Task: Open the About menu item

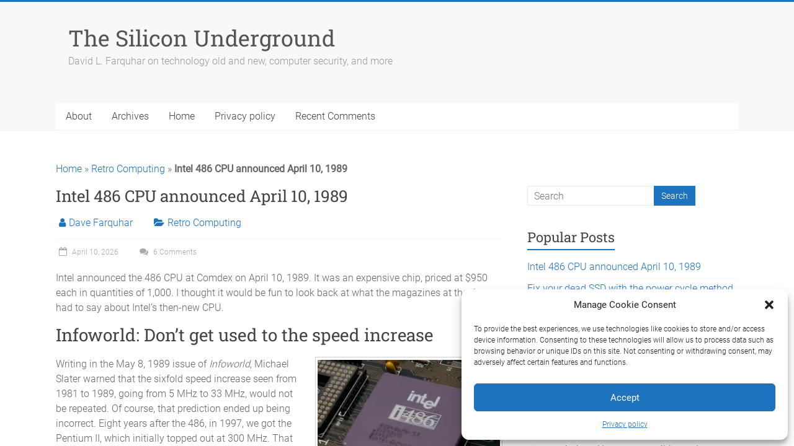Action: pos(79,116)
